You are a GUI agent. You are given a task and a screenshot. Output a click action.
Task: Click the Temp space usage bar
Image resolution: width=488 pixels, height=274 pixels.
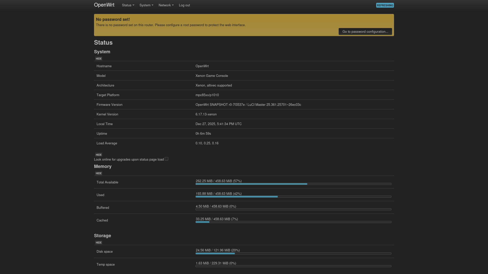293,266
